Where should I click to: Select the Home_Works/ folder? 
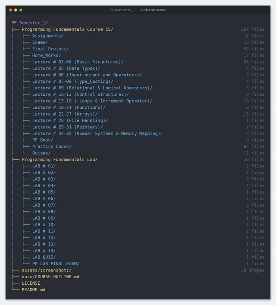pos(47,56)
